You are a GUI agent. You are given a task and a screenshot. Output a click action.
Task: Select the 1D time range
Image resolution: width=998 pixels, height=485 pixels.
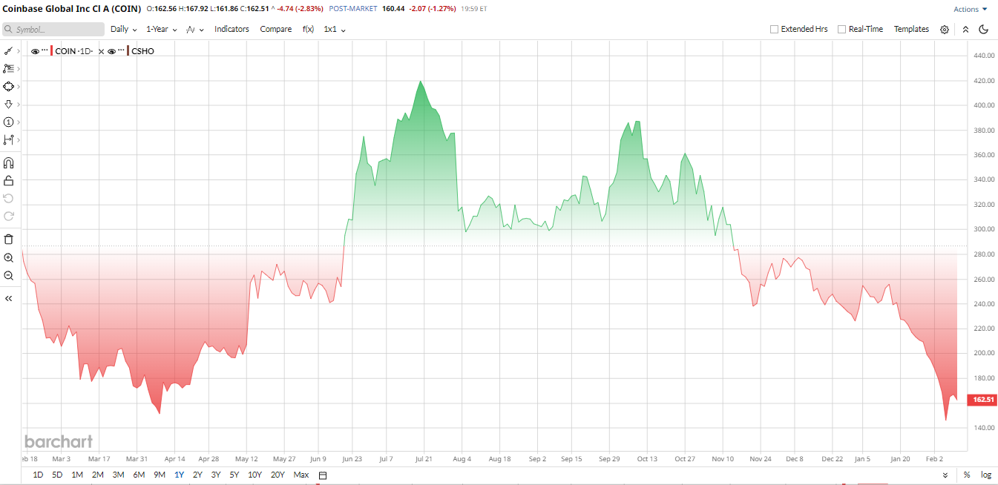point(39,475)
